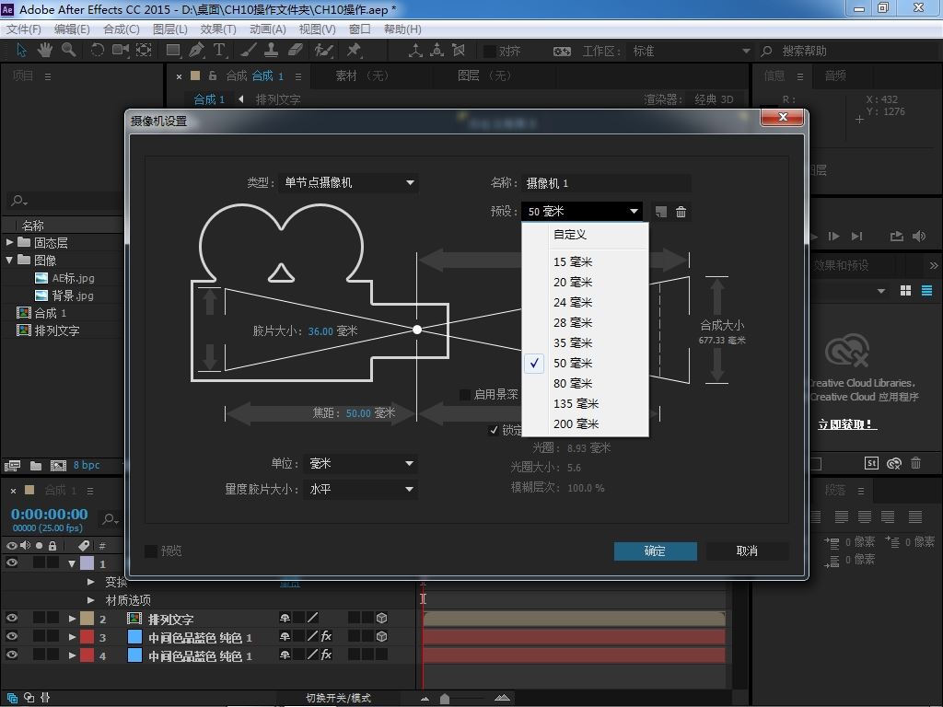Expand the 固态层 folder
943x707 pixels.
[x=9, y=242]
